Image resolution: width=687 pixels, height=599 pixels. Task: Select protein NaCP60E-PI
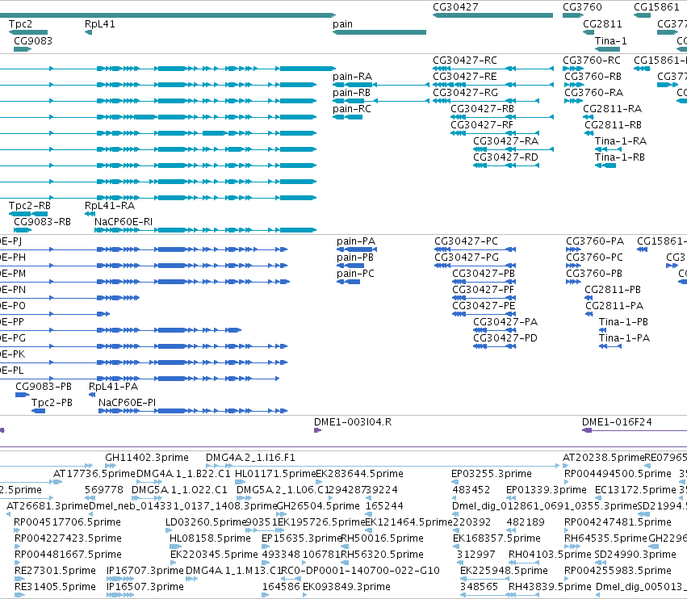click(x=127, y=403)
